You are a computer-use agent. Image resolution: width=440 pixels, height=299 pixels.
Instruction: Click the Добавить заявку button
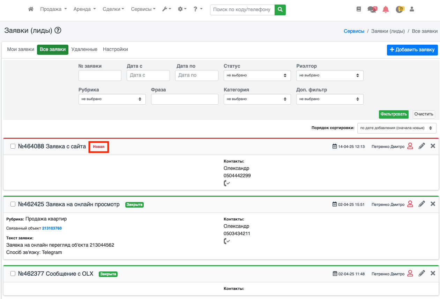click(412, 50)
